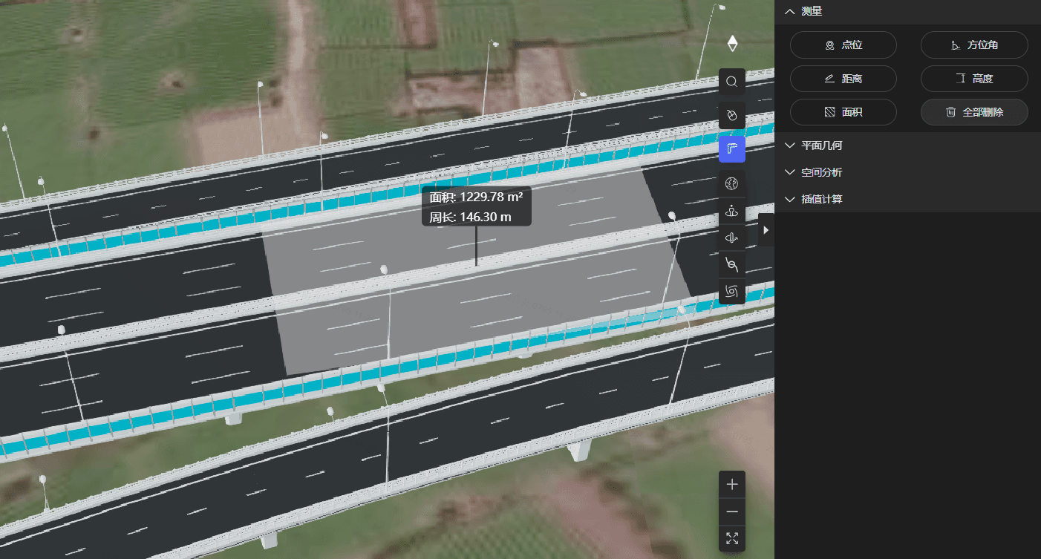The image size is (1041, 559).
Task: Zoom out with the minus button
Action: click(732, 511)
